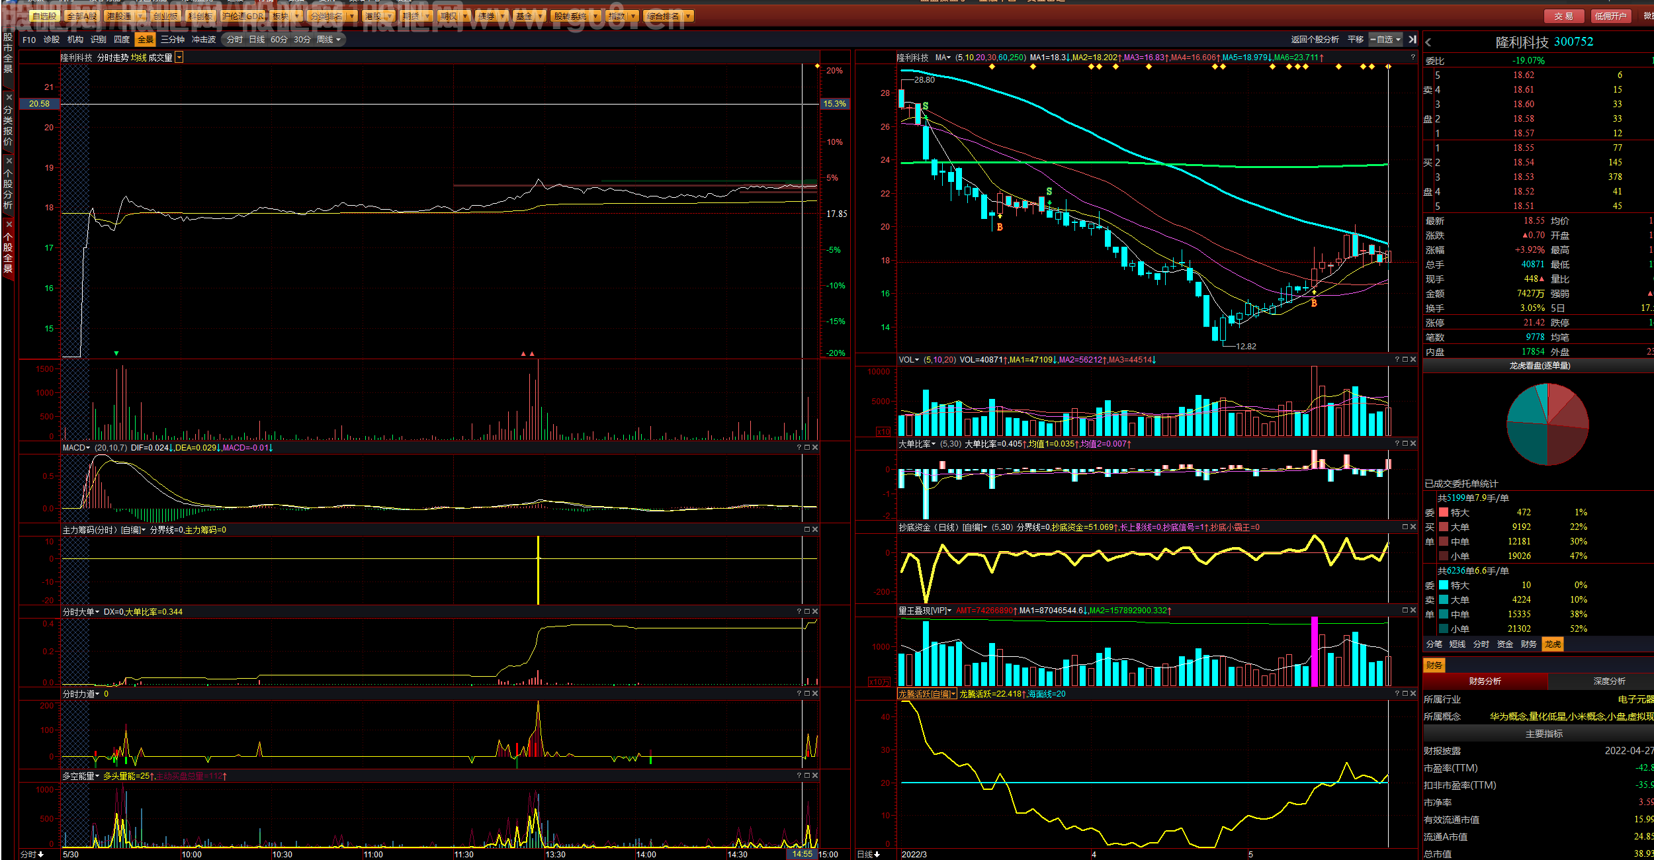Toggle 平移 pan mode
This screenshot has width=1654, height=860.
pos(1356,40)
